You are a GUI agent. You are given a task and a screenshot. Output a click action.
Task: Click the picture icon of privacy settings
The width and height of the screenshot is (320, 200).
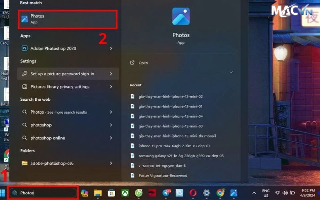[25, 87]
